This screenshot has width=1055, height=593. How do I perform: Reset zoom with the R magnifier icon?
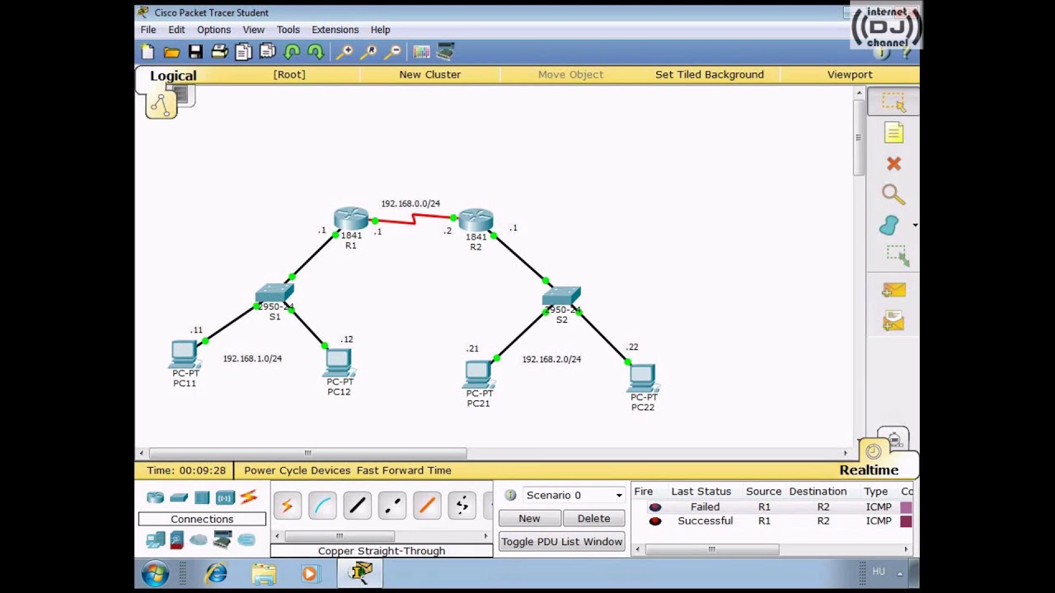369,52
